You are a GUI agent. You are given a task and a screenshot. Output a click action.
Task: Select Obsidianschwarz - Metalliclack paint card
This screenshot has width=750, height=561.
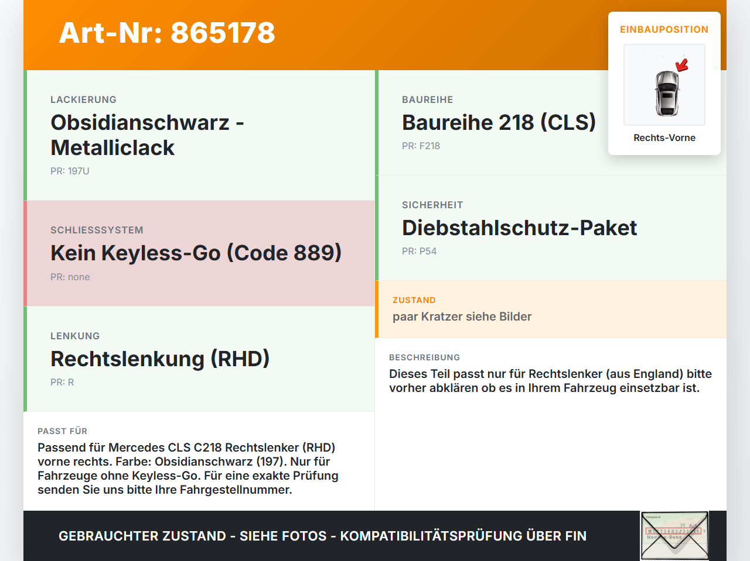(x=199, y=135)
